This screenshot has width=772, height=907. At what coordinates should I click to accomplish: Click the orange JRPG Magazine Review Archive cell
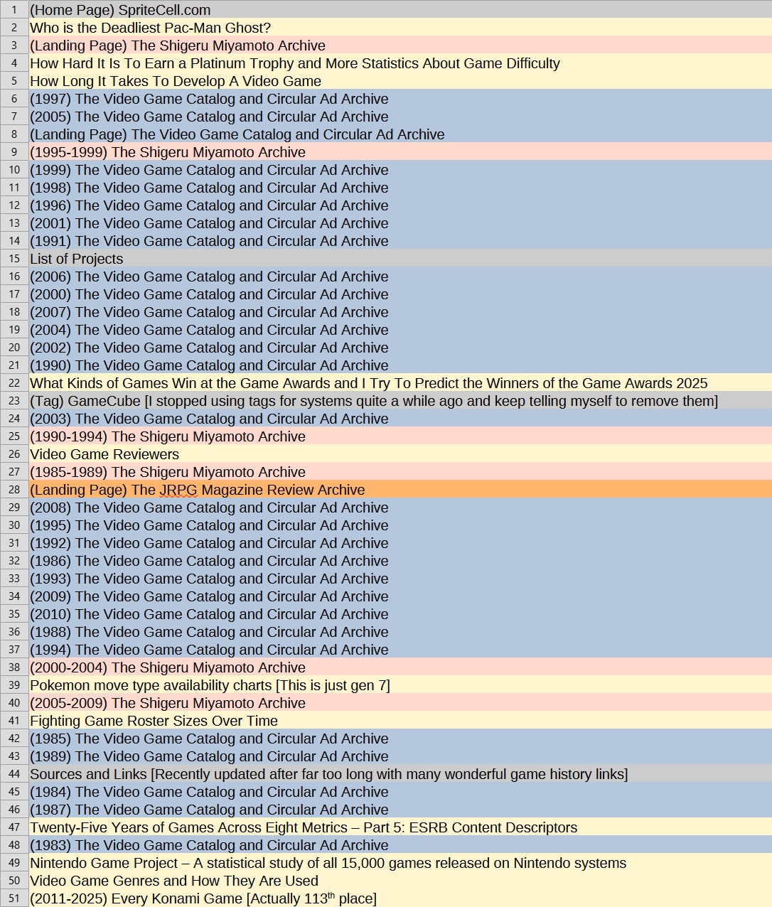click(x=198, y=490)
